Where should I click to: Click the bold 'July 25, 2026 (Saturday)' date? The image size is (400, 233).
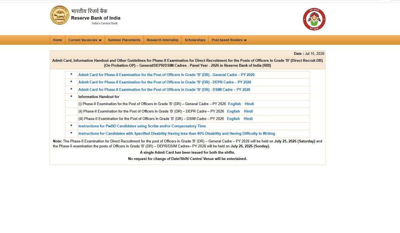[295, 141]
